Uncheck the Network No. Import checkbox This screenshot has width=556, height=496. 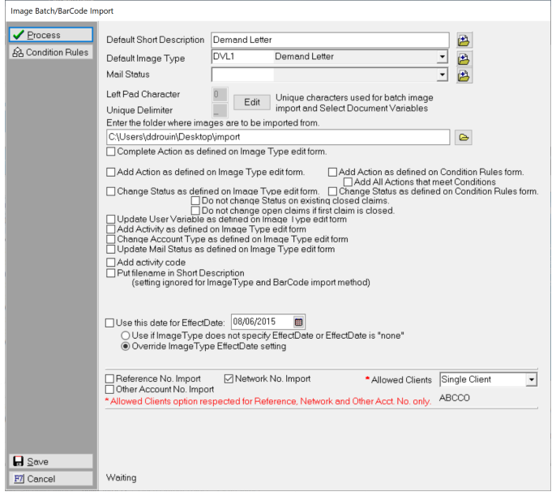pyautogui.click(x=229, y=378)
